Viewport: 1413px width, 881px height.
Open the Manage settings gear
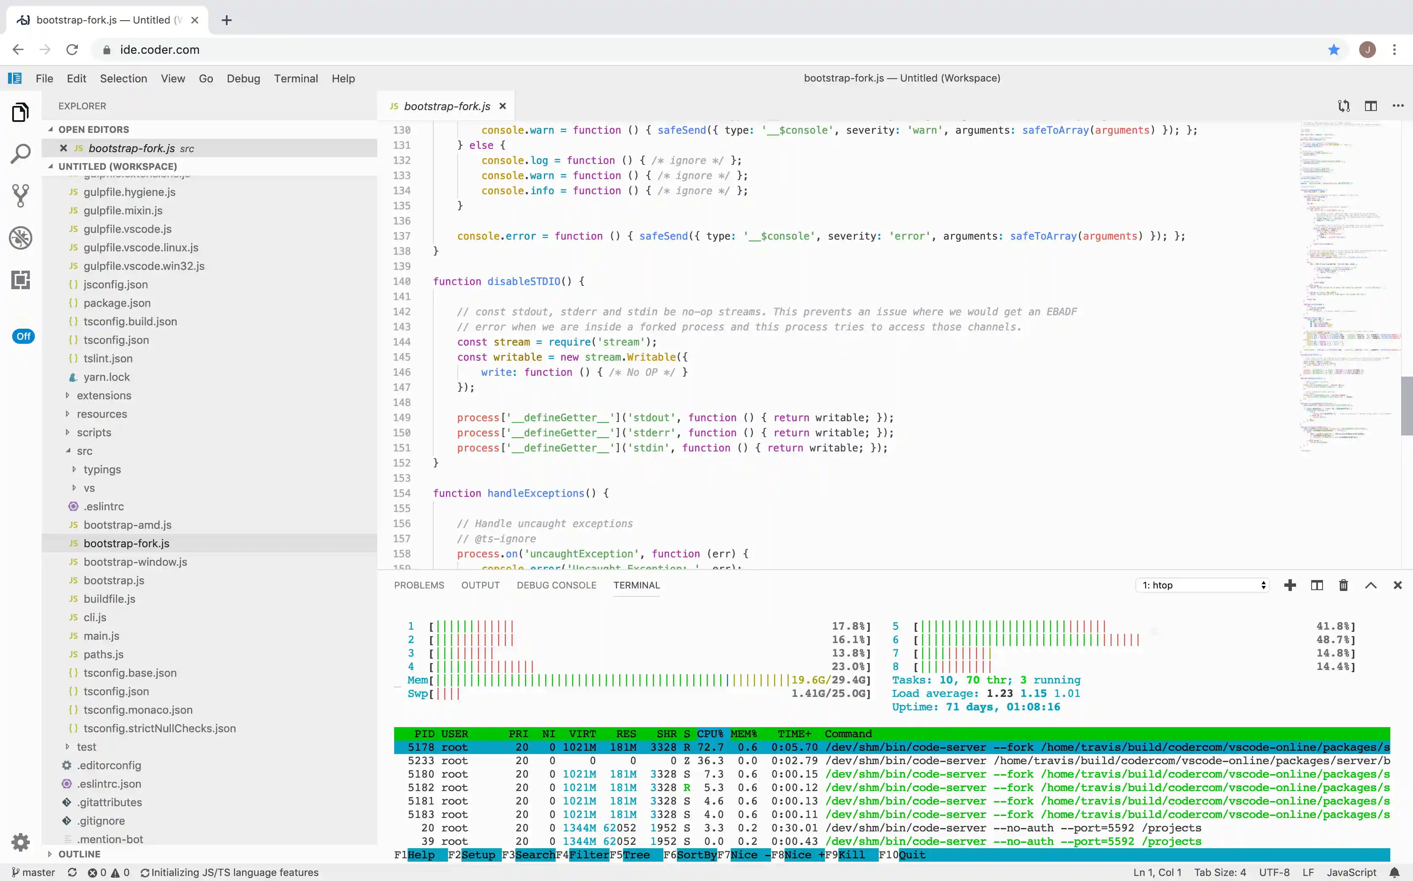click(21, 842)
